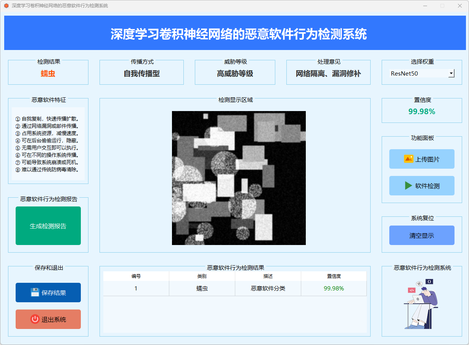Click the malware features text list

pyautogui.click(x=48, y=144)
